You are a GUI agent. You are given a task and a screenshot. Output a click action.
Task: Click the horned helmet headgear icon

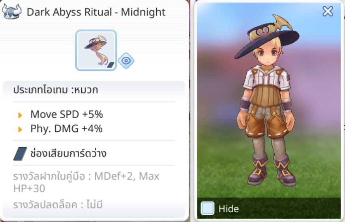[12, 11]
